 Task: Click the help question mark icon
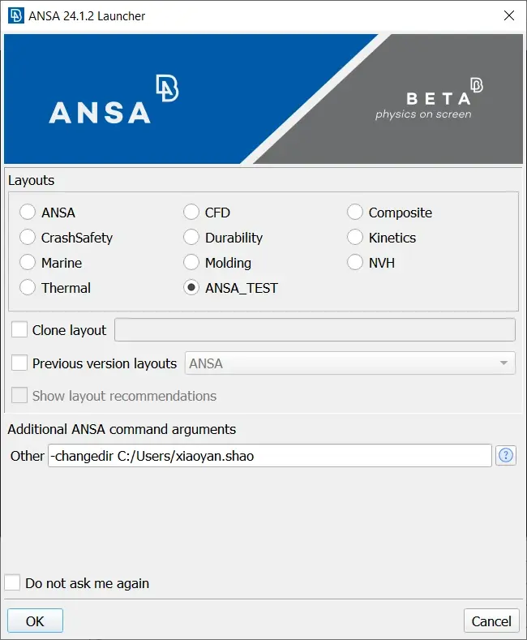click(506, 455)
